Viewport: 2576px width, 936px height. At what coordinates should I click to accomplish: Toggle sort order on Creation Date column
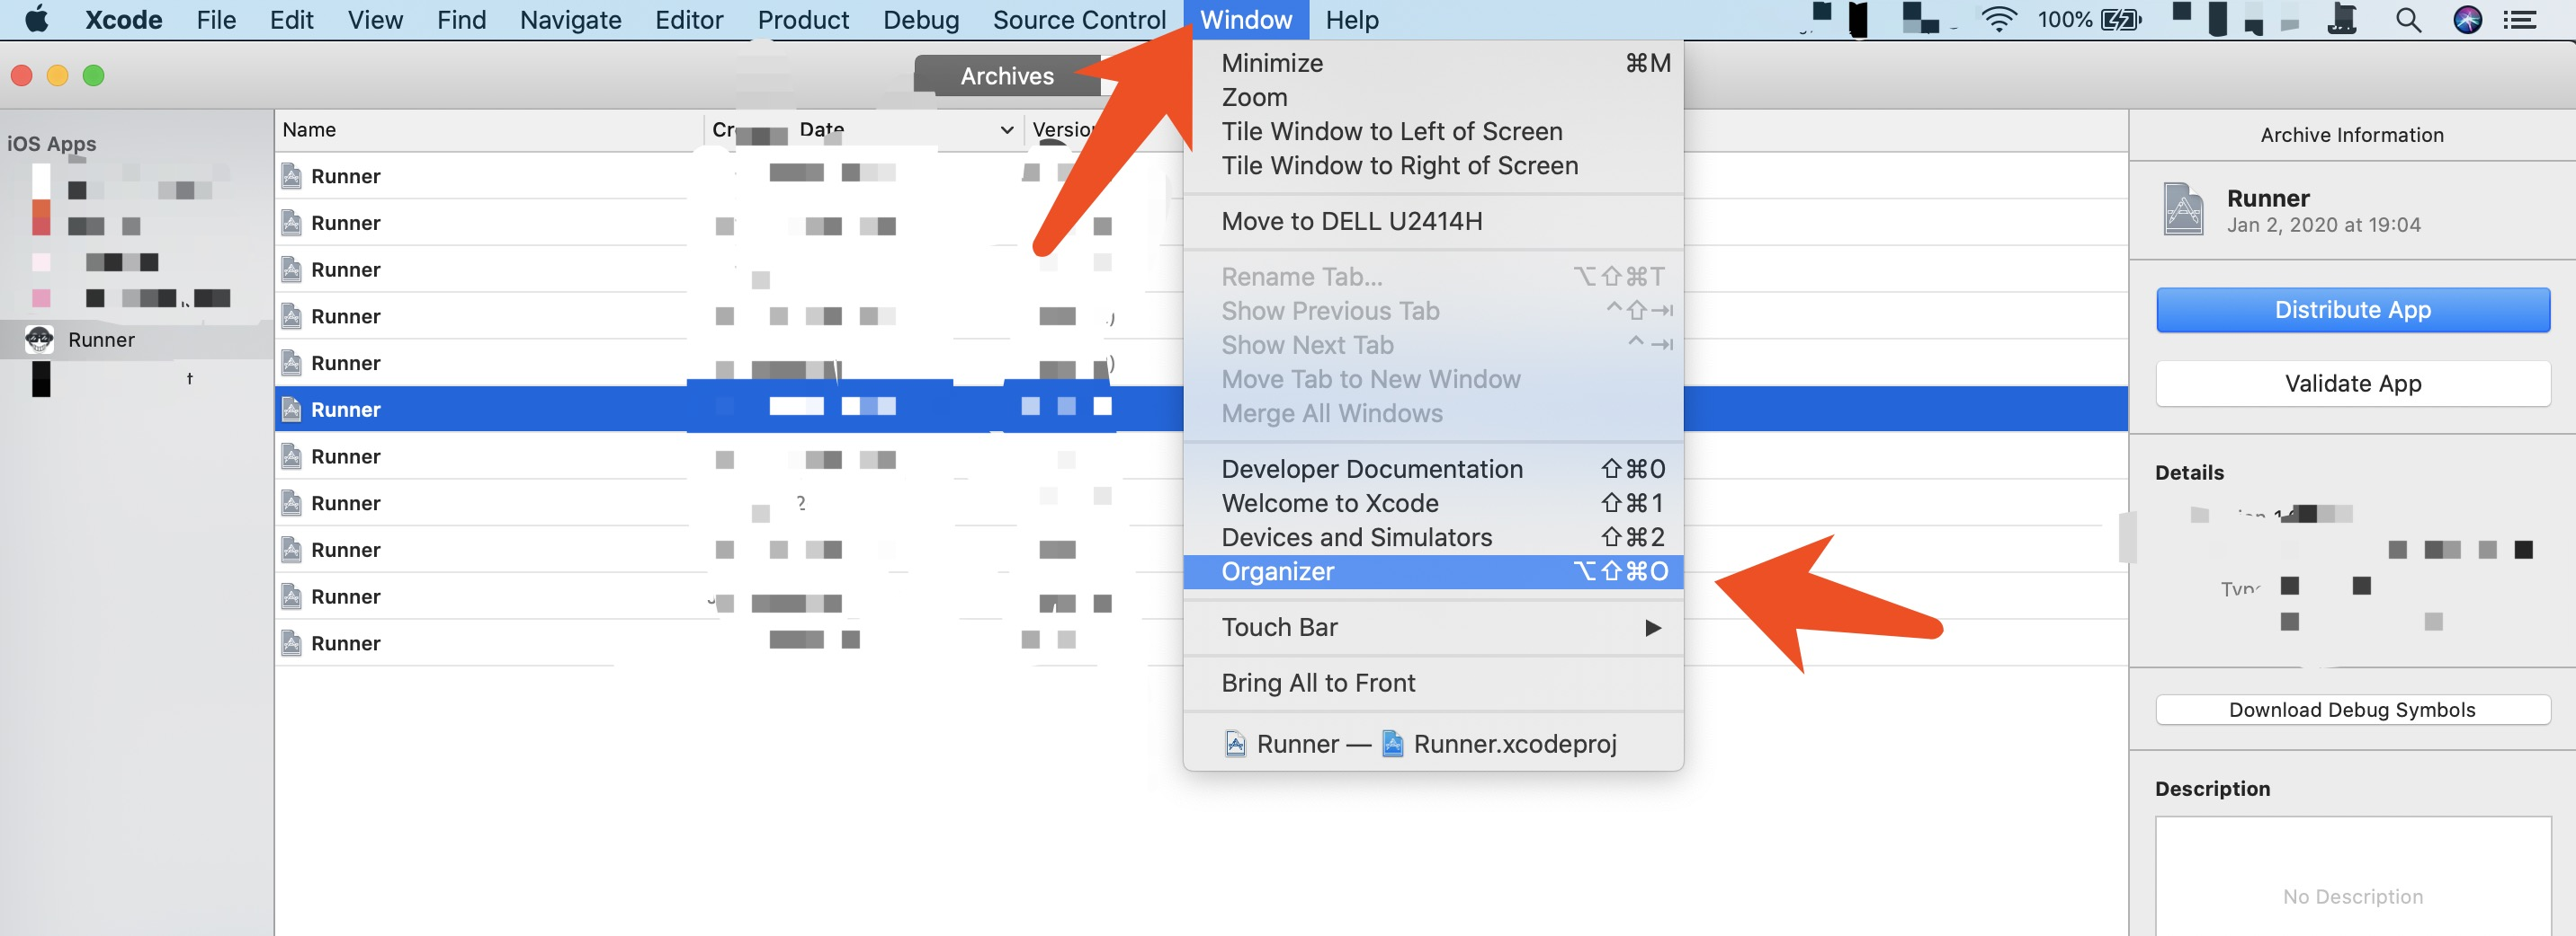(x=864, y=130)
